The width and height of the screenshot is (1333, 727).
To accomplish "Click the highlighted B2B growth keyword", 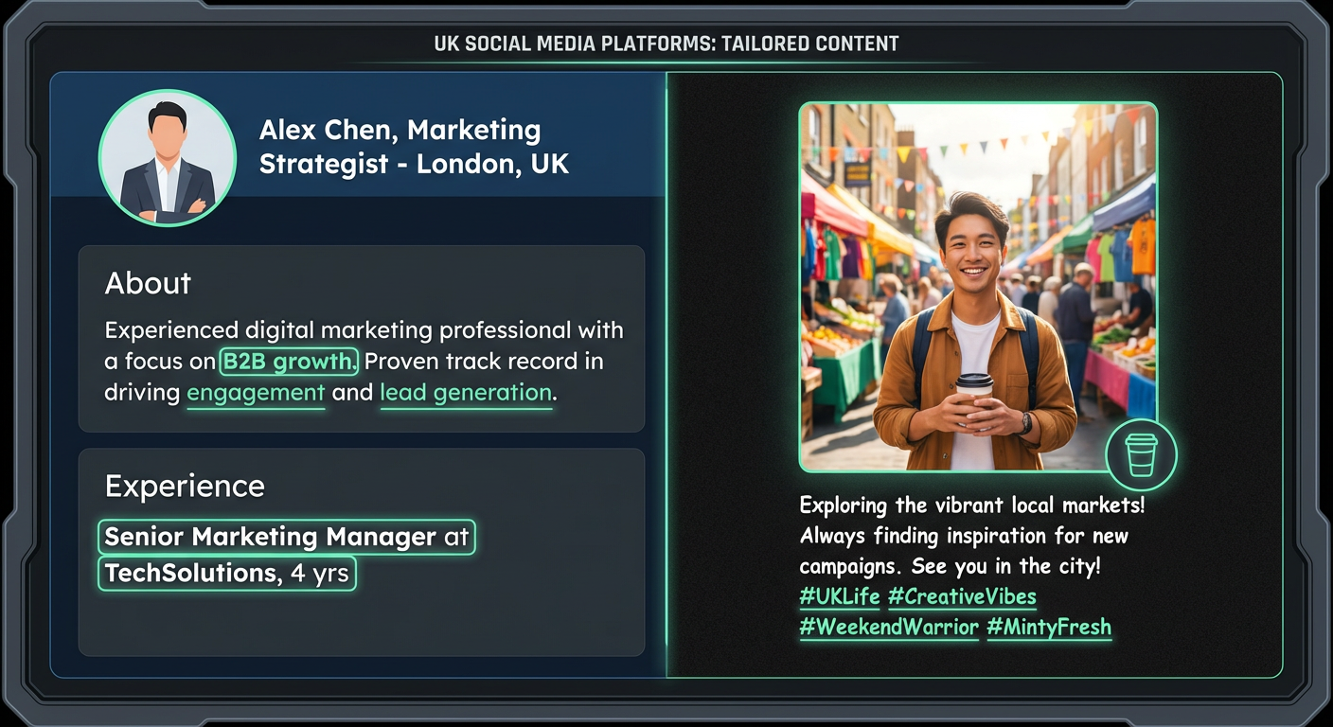I will 290,361.
